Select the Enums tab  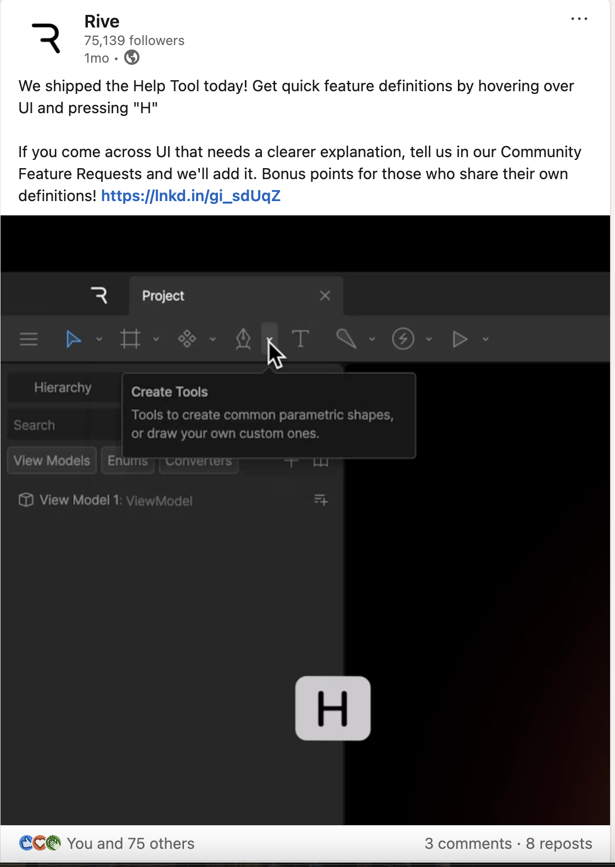pyautogui.click(x=127, y=462)
